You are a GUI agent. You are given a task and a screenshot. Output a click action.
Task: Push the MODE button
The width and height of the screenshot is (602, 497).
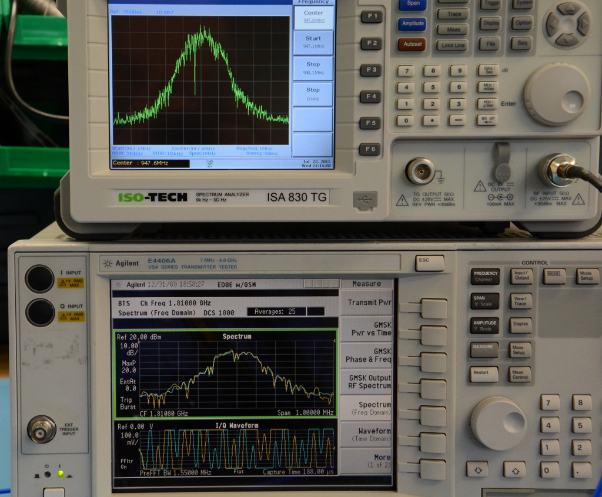pos(554,276)
